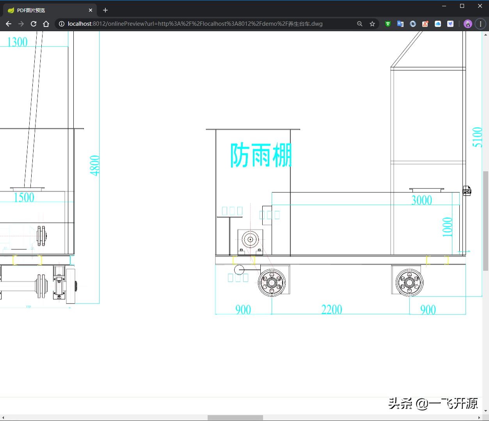This screenshot has width=489, height=421.
Task: Click the PDF mode switch icon
Action: [x=467, y=190]
